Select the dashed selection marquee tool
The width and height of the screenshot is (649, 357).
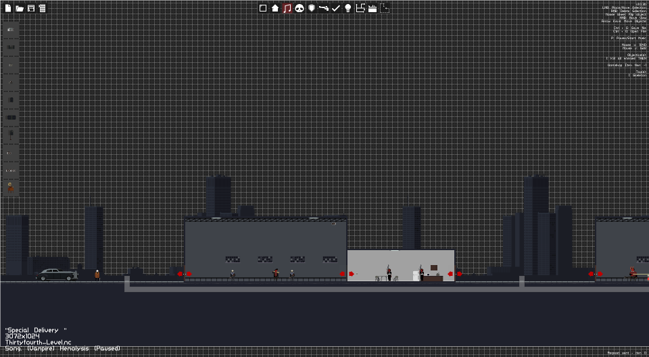[x=385, y=8]
